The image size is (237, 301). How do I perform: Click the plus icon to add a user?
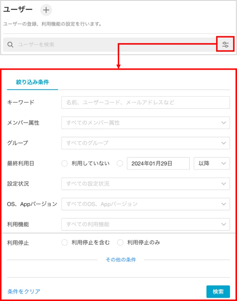[46, 10]
